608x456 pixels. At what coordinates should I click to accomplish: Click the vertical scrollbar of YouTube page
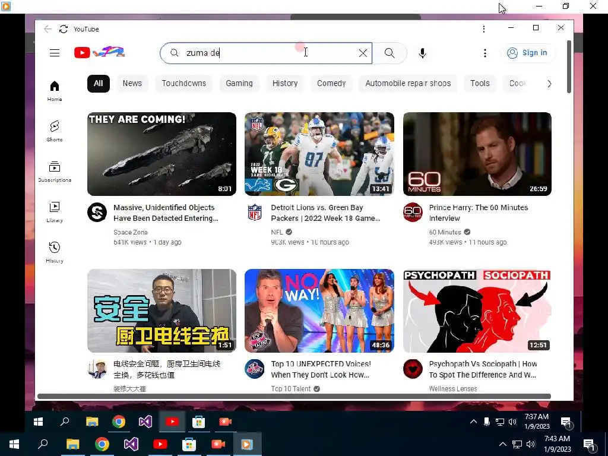point(569,66)
